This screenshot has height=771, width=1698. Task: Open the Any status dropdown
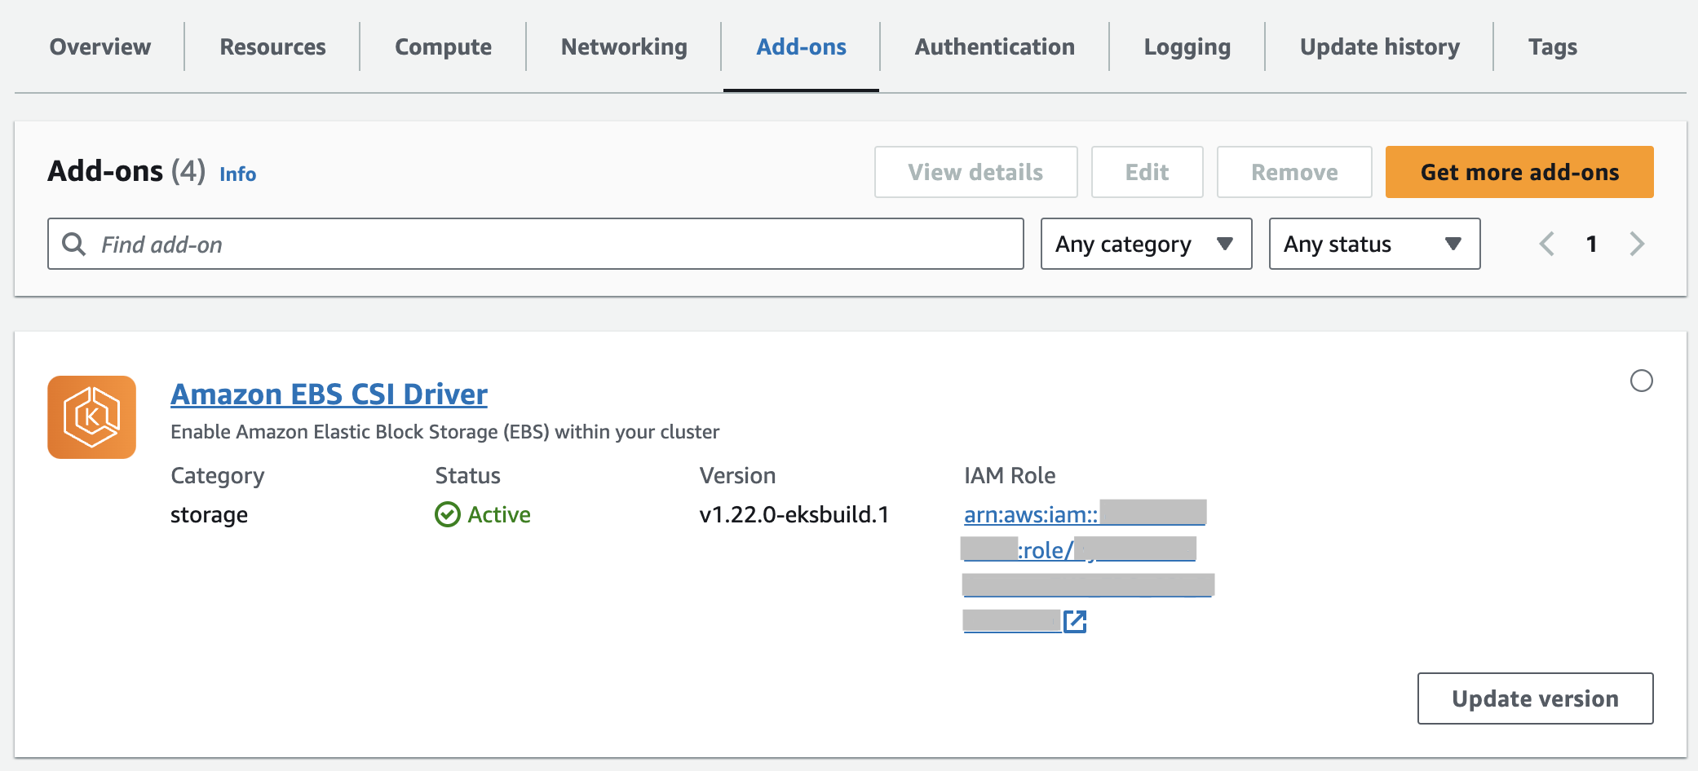[x=1374, y=244]
